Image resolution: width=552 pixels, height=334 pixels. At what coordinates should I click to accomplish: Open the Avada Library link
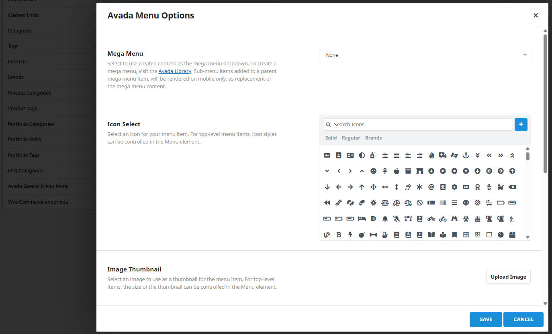point(175,71)
